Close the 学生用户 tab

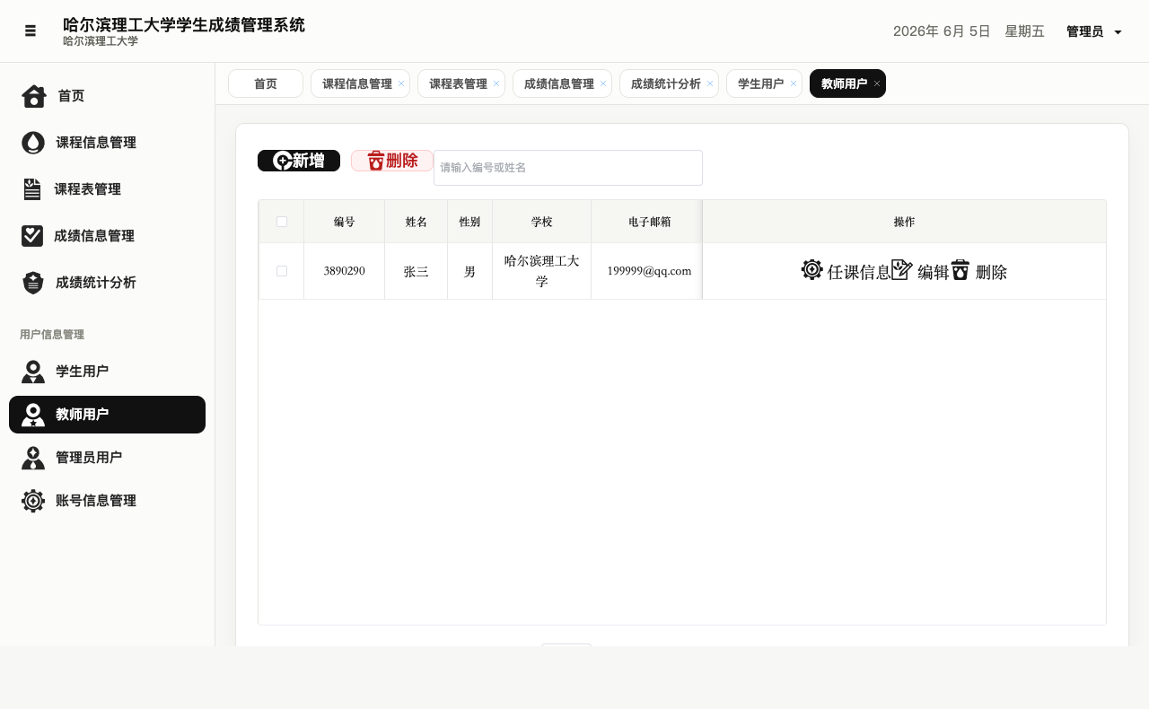tap(794, 83)
